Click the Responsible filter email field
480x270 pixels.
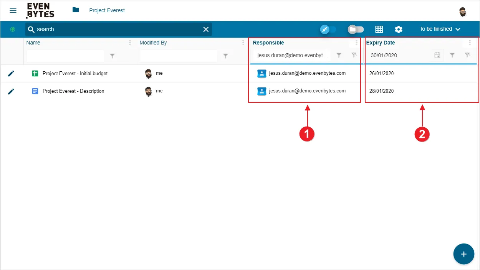click(x=292, y=55)
